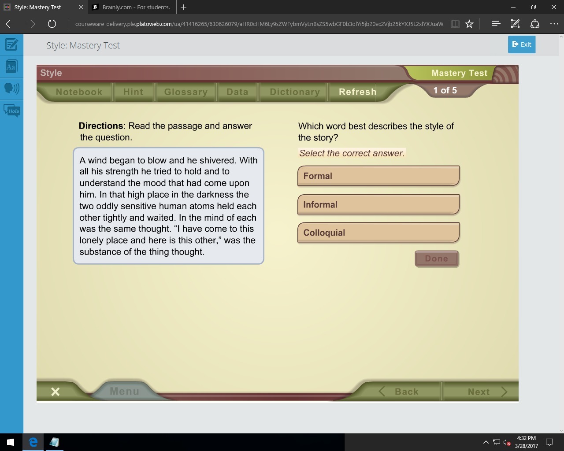Open the Dictionary tool
The image size is (564, 451).
pos(295,92)
